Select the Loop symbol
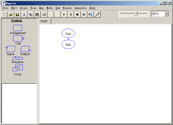Screen dimensions: 173x125 18,67
